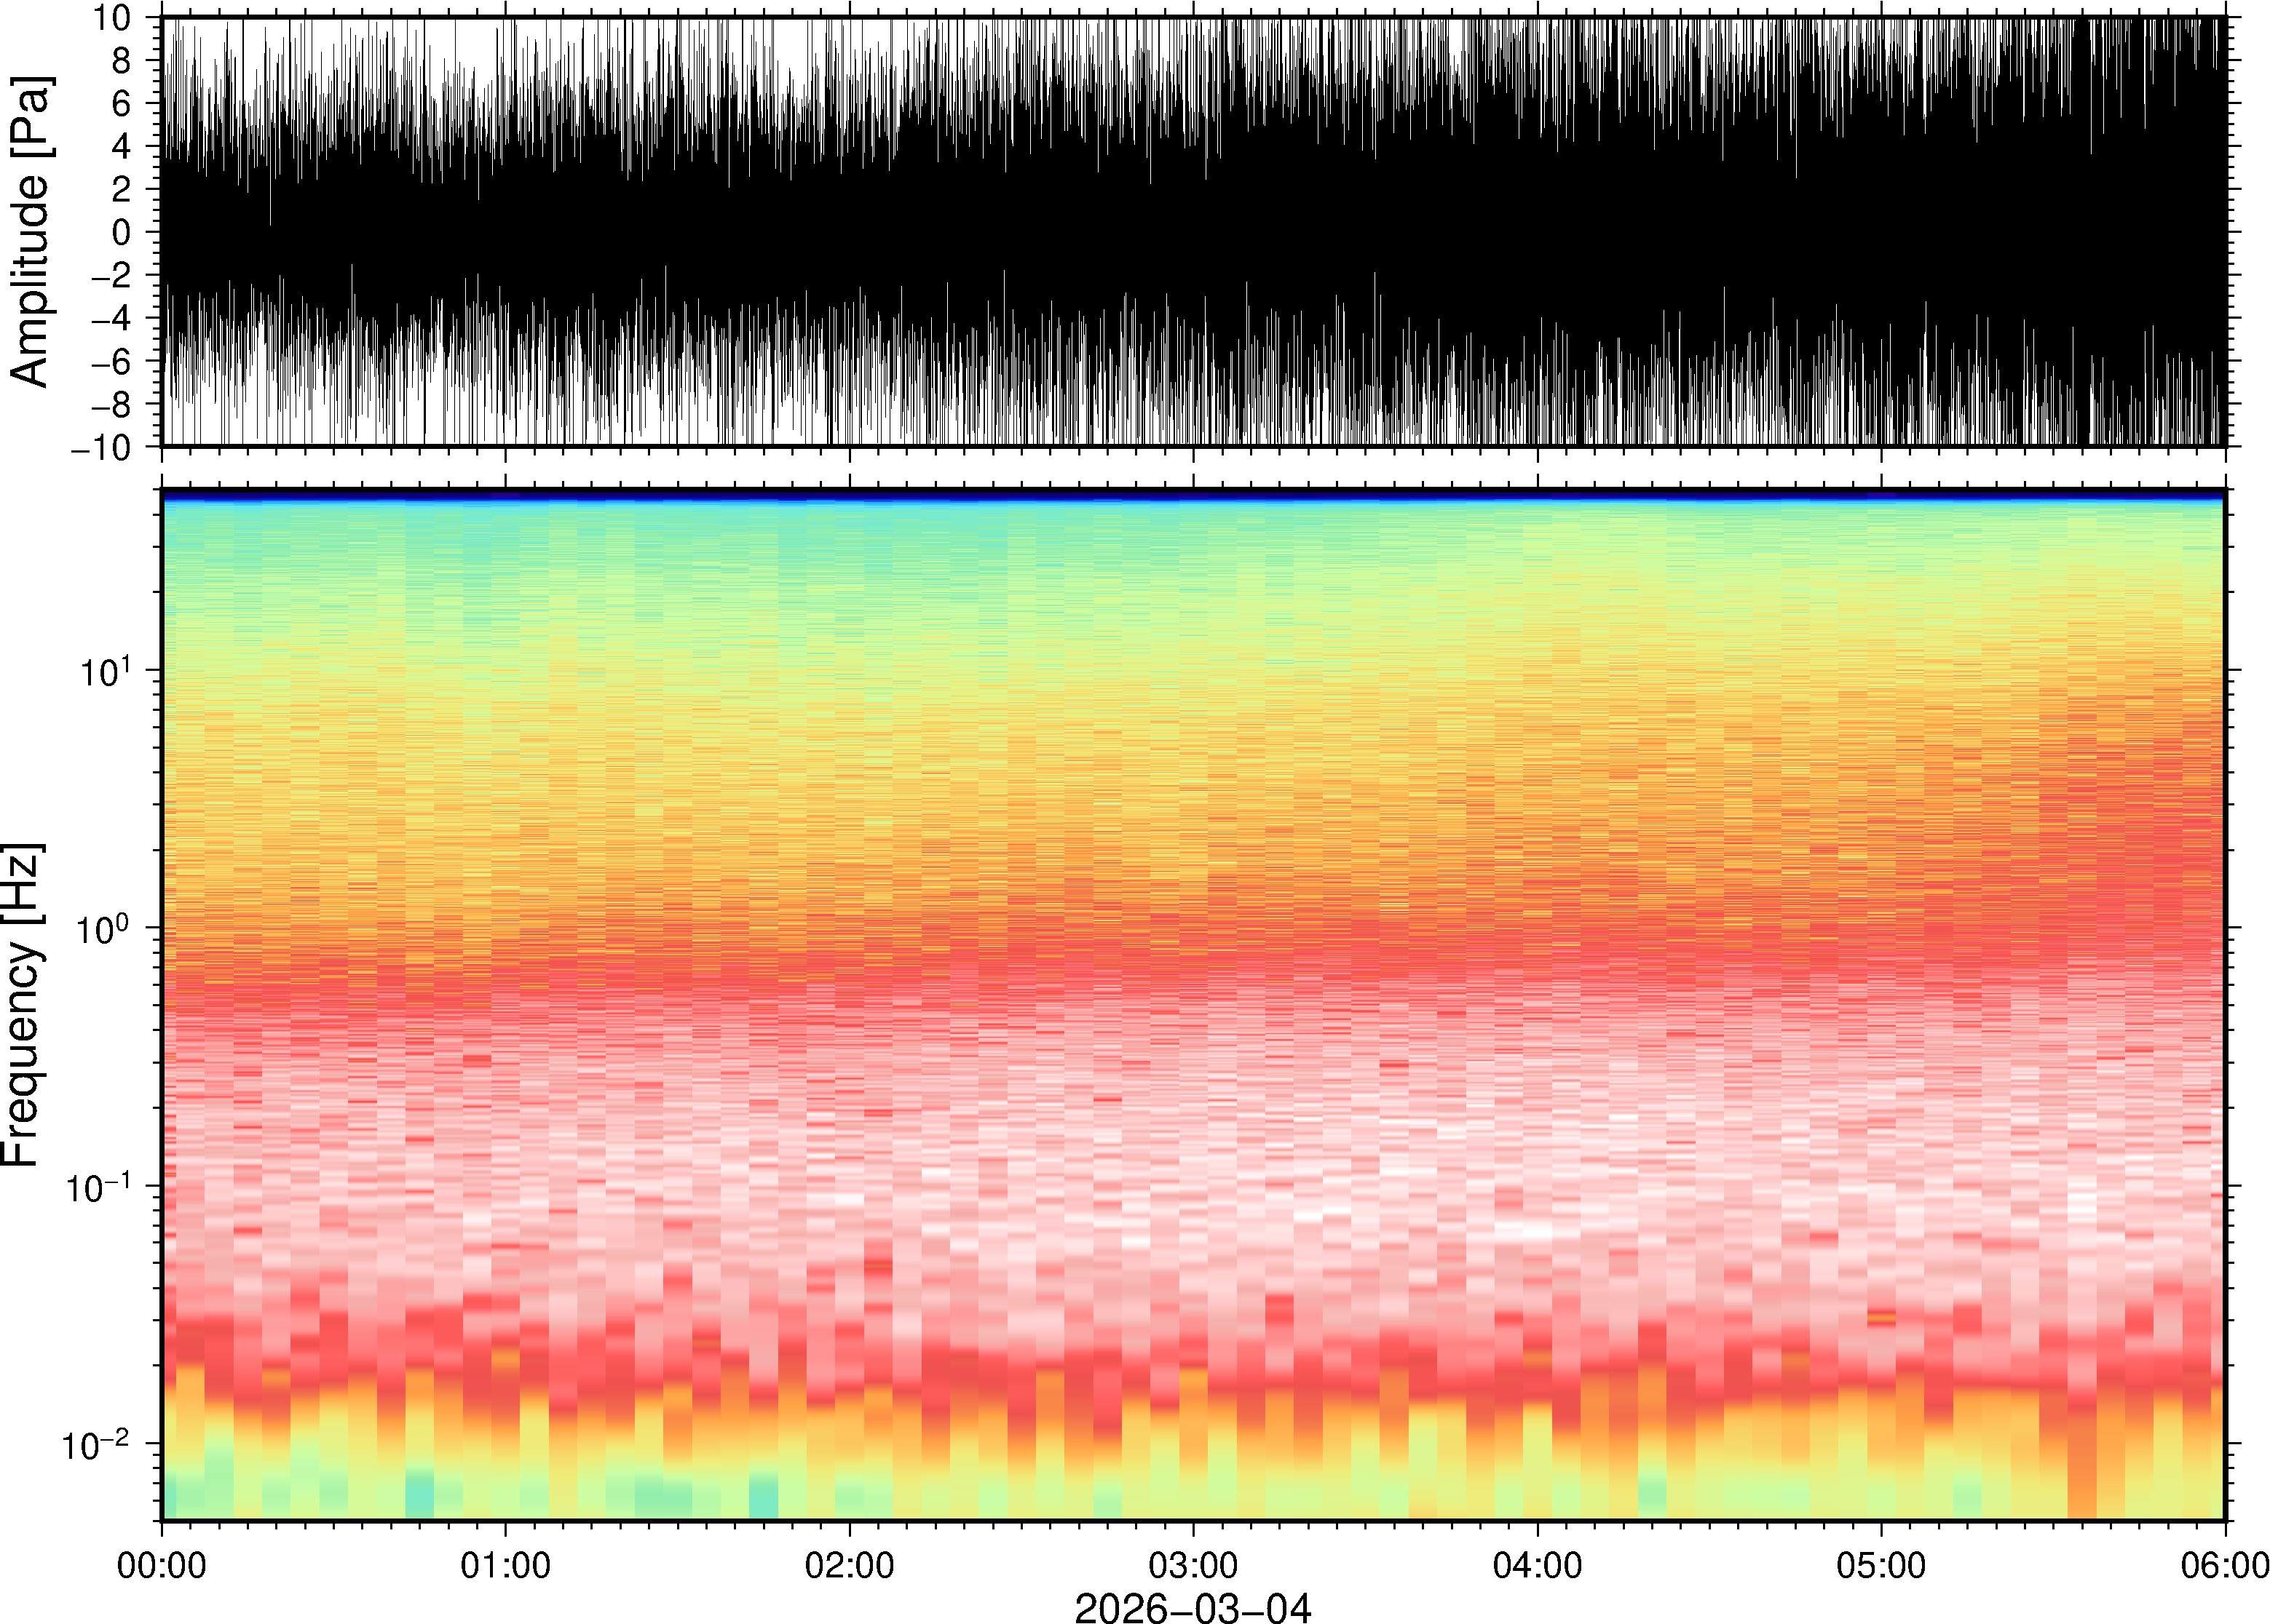Click the Frequency [Hz] axis title
Image resolution: width=2270 pixels, height=1624 pixels.
[22, 1005]
